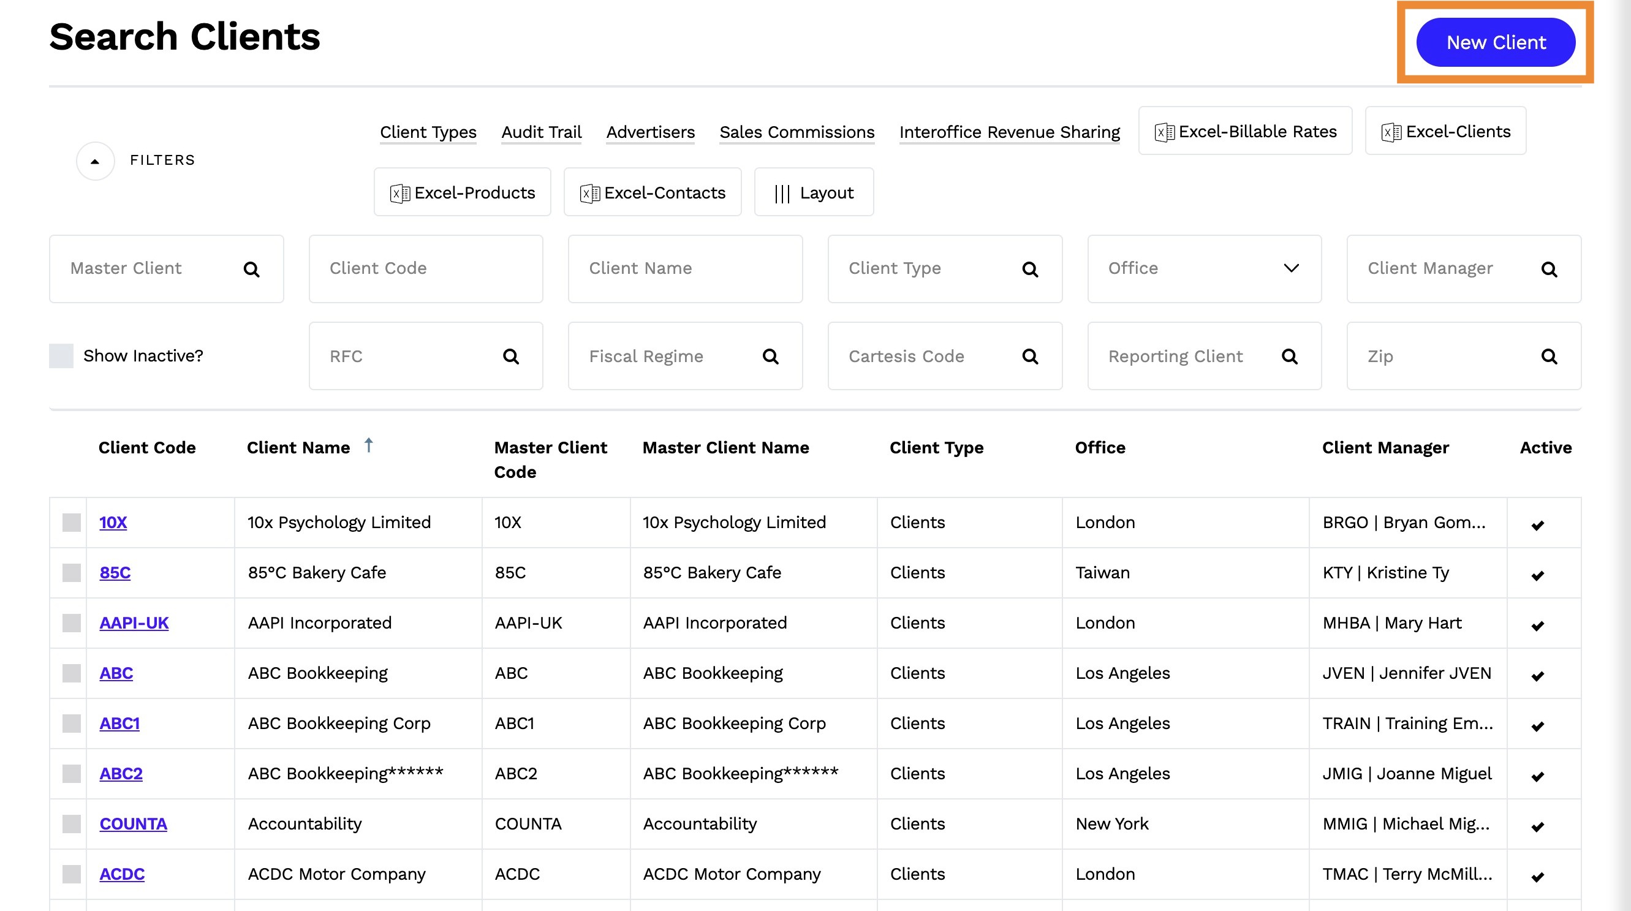Select the checkbox for row AAPI-UK

coord(72,623)
